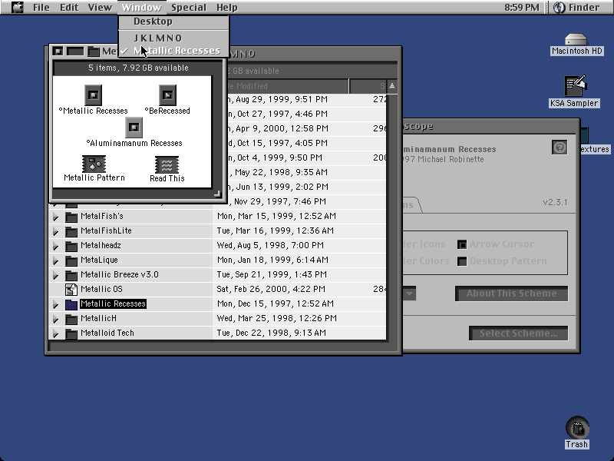Open the Help menu
This screenshot has width=614, height=461.
click(227, 7)
